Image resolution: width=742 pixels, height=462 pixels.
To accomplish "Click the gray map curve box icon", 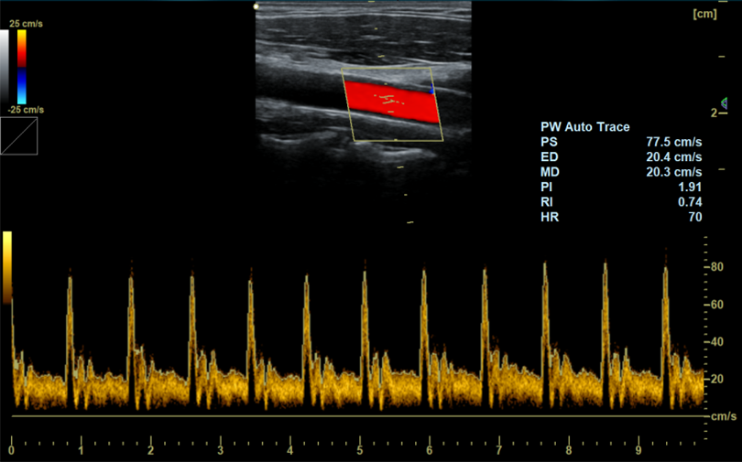I will 18,134.
